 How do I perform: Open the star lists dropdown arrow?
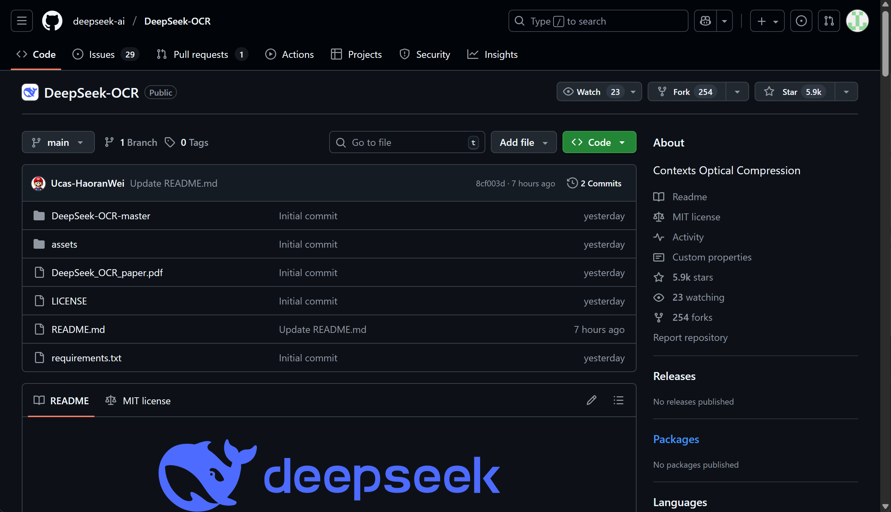coord(846,92)
